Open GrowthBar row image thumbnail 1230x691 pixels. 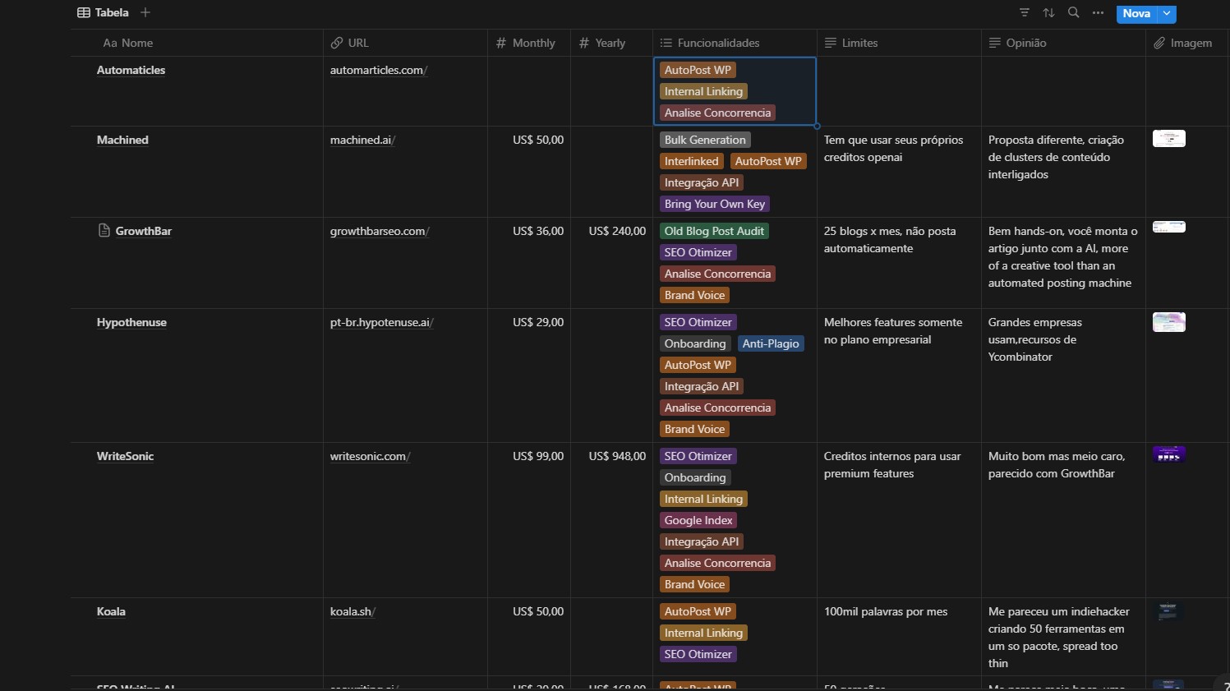click(x=1169, y=227)
